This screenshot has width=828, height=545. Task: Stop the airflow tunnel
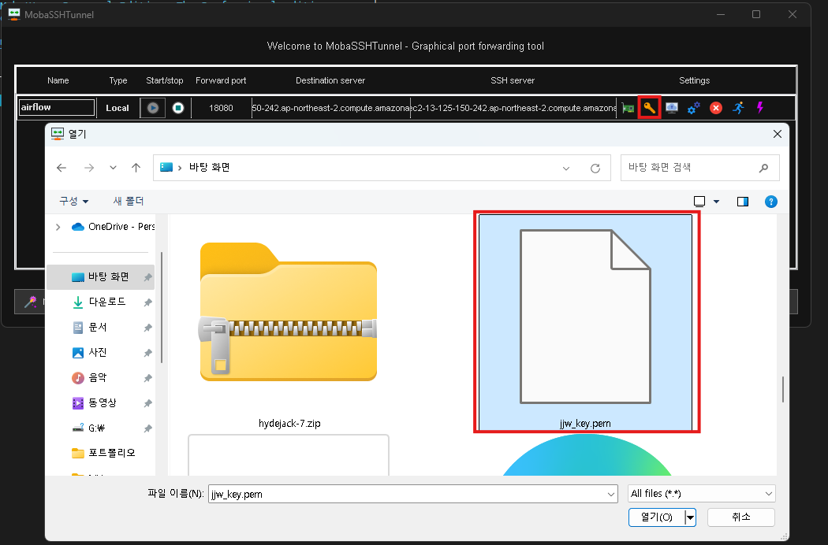coord(178,108)
